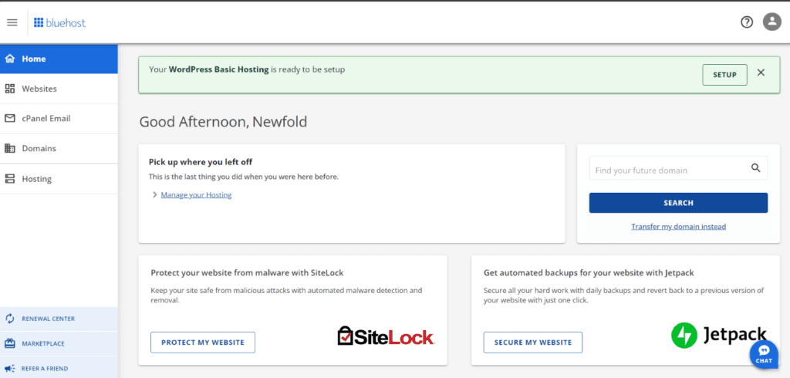The width and height of the screenshot is (790, 378).
Task: Click the blue Search button
Action: tap(678, 203)
